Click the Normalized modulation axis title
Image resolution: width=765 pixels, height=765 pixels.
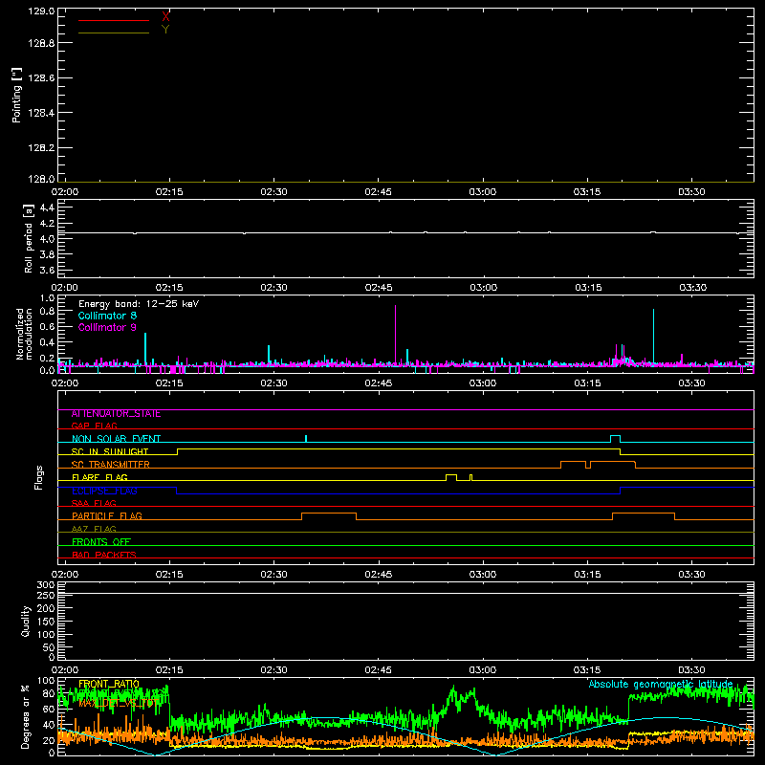pyautogui.click(x=24, y=334)
